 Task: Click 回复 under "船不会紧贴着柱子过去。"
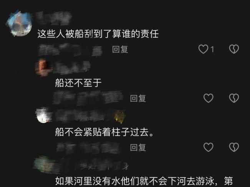[138, 148]
